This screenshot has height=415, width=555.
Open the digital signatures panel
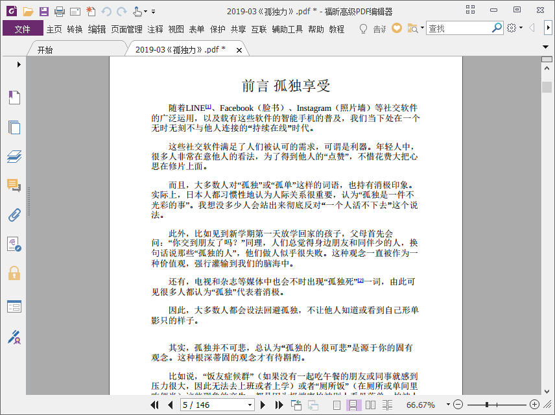tap(14, 244)
